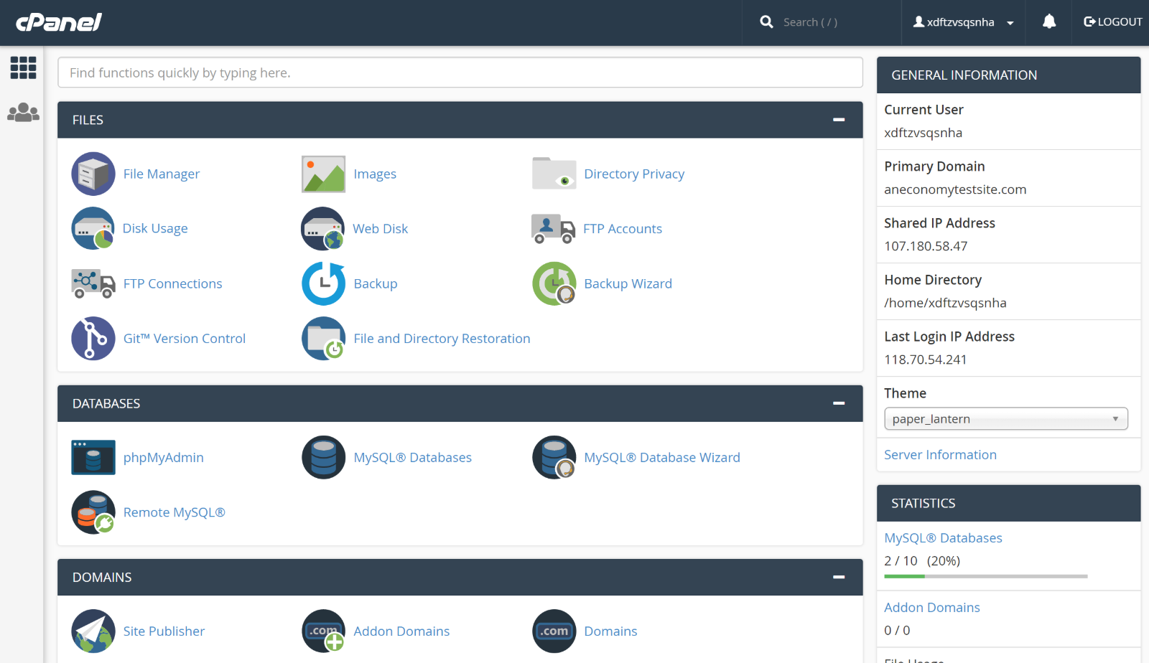Open MySQL Databases statistics link

coord(943,538)
